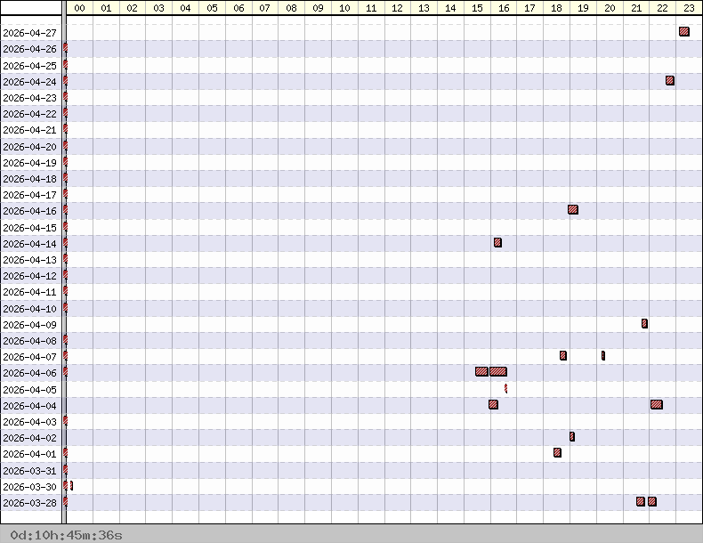The width and height of the screenshot is (703, 543).
Task: Click the hour 23 column header
Action: click(x=689, y=8)
